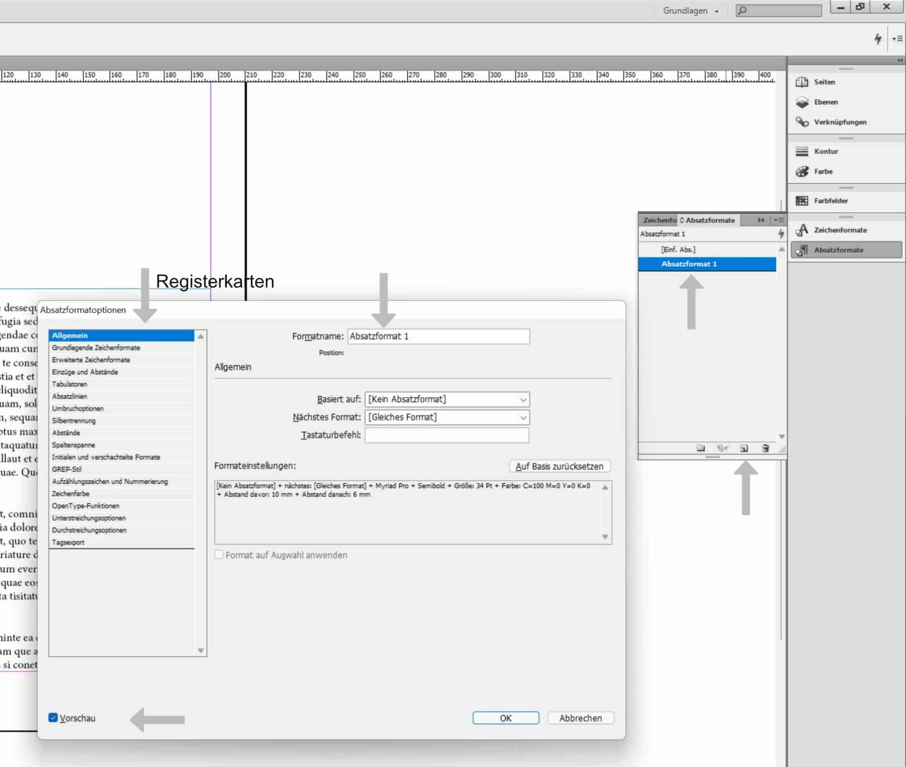Open the Silbentrennung category
Image resolution: width=906 pixels, height=767 pixels.
(x=121, y=420)
